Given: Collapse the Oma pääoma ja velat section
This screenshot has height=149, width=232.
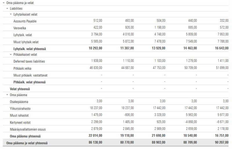Looking at the screenshot, I should [x=4, y=3].
